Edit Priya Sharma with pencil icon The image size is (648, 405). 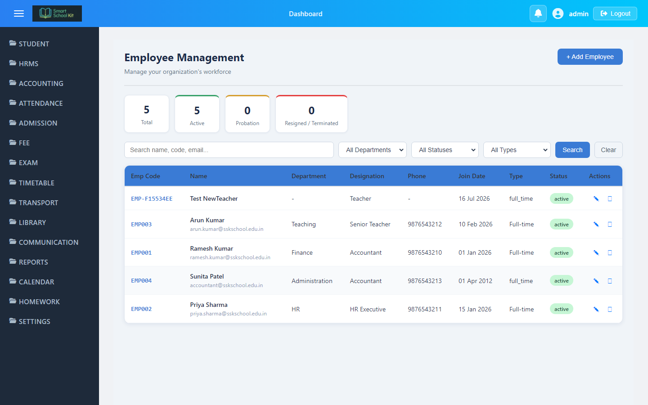tap(596, 309)
